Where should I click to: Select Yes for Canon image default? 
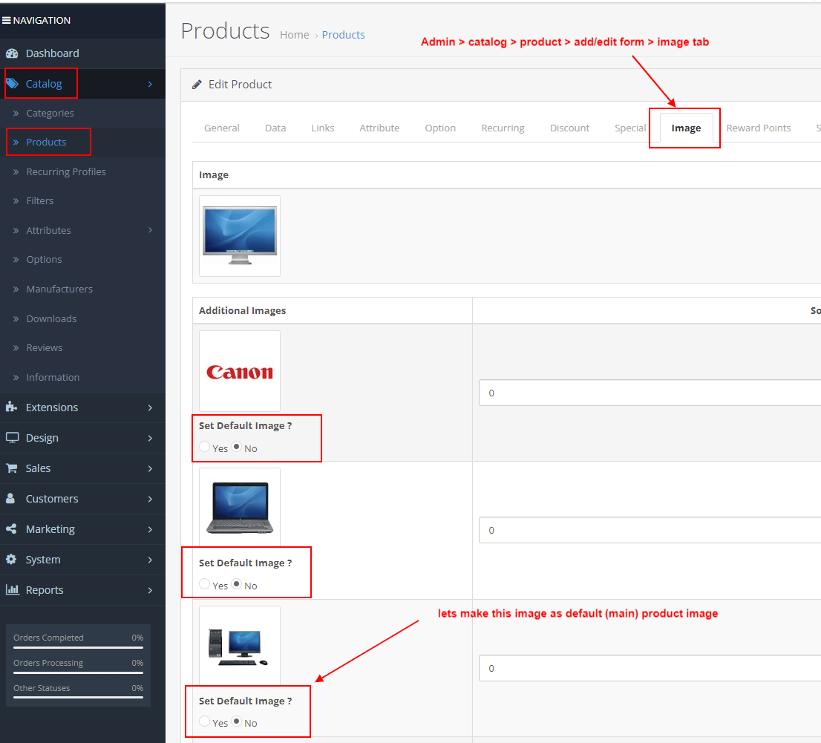(205, 447)
